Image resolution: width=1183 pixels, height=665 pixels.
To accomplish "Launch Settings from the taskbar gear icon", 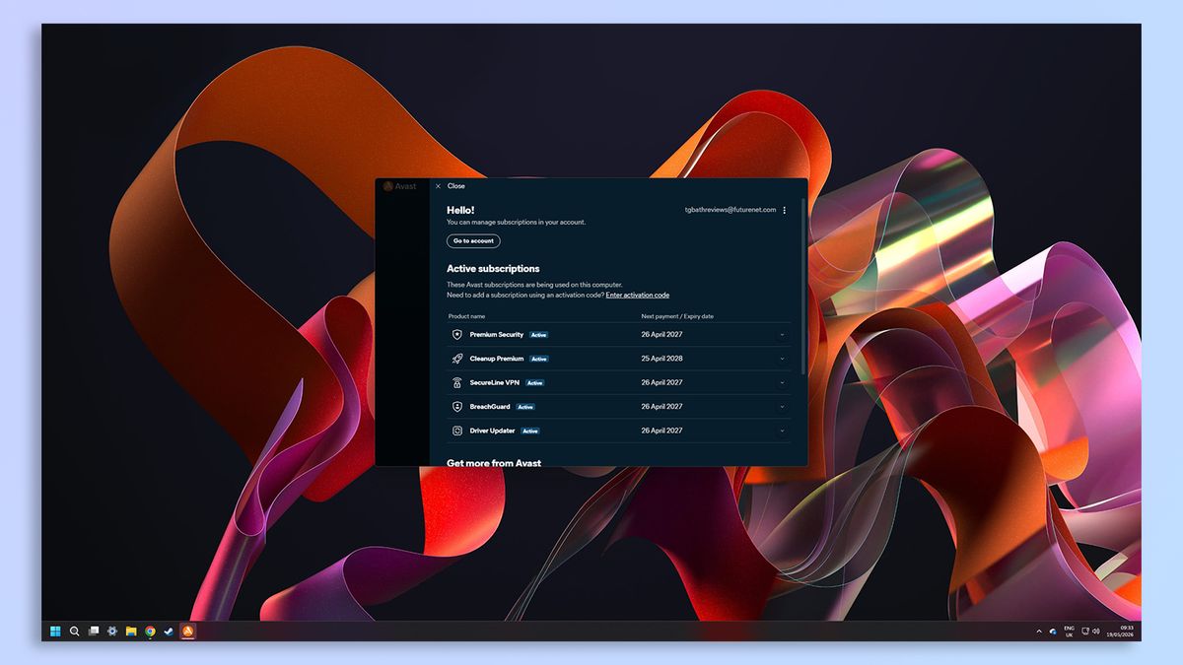I will pyautogui.click(x=112, y=631).
